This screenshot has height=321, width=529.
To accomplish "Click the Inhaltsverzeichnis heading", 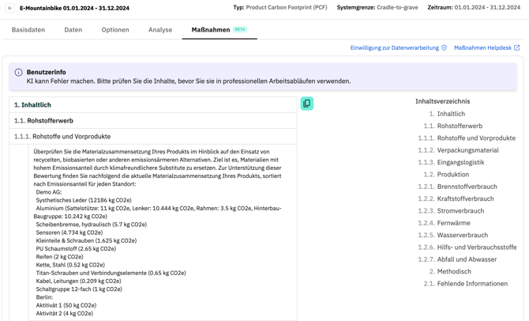I will point(443,101).
